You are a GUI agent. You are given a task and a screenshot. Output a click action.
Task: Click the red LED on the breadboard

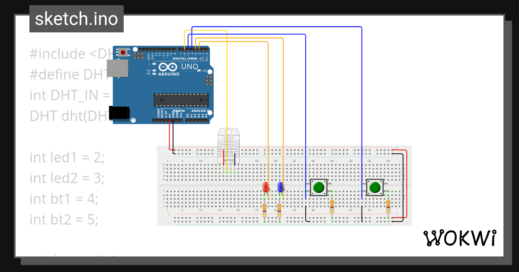(265, 187)
